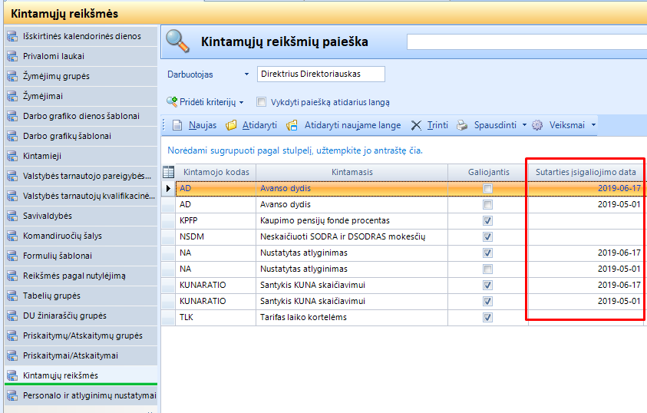The height and width of the screenshot is (413, 647).
Task: Click the Atidaryti naujame lange icon
Action: [292, 125]
